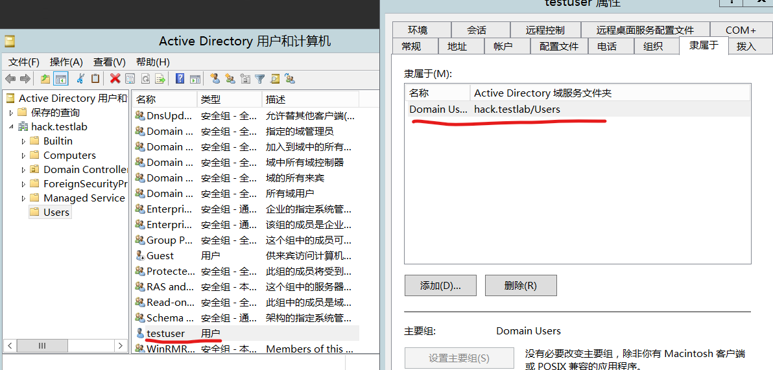
Task: Click the Cut scissors icon
Action: pyautogui.click(x=80, y=79)
